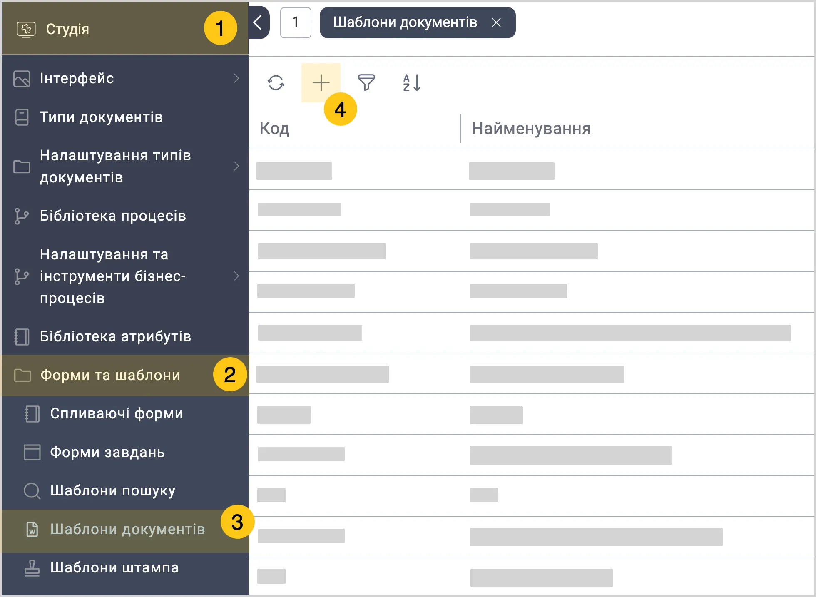The image size is (816, 597).
Task: Sort the list alphabetically A-Z
Action: pyautogui.click(x=412, y=82)
